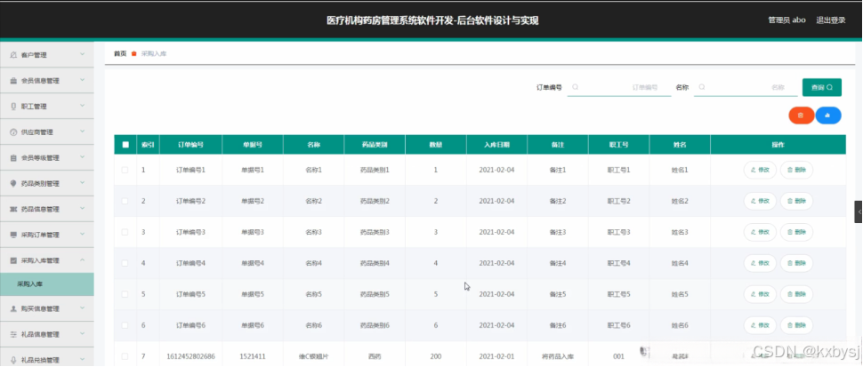Tick the checkbox for row 订单编号1
This screenshot has height=367, width=863.
[125, 171]
